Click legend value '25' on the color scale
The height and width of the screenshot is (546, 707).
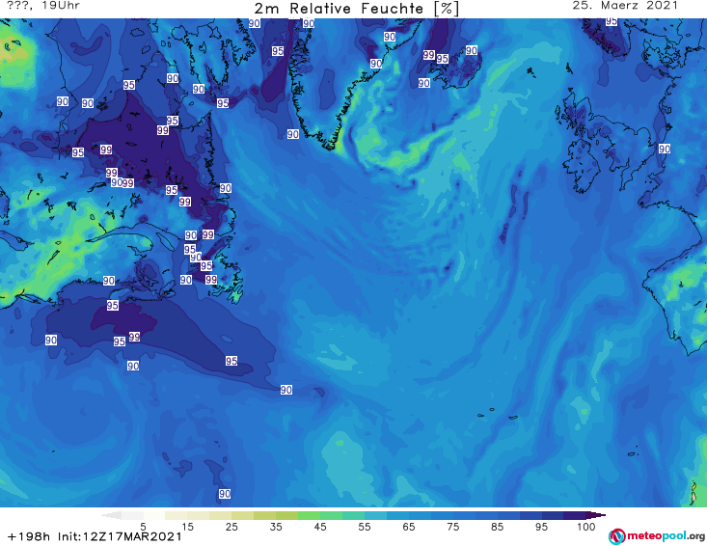click(x=231, y=527)
